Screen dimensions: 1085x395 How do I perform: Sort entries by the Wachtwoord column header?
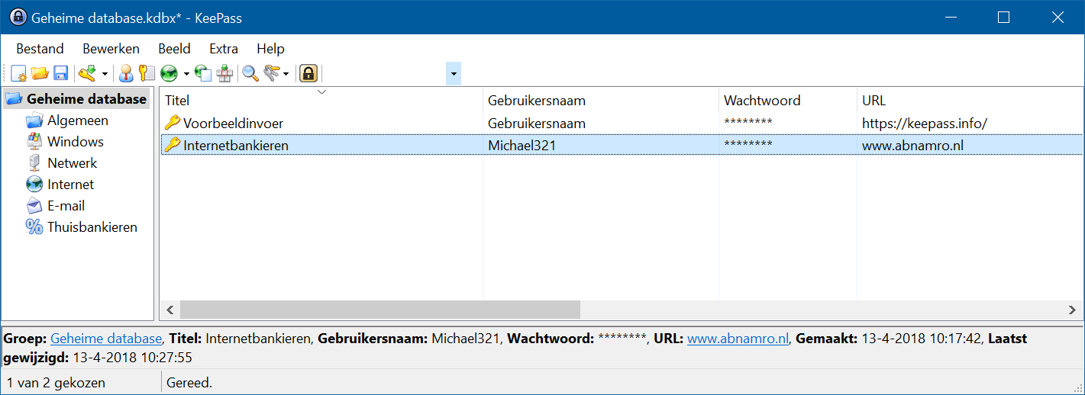click(788, 100)
